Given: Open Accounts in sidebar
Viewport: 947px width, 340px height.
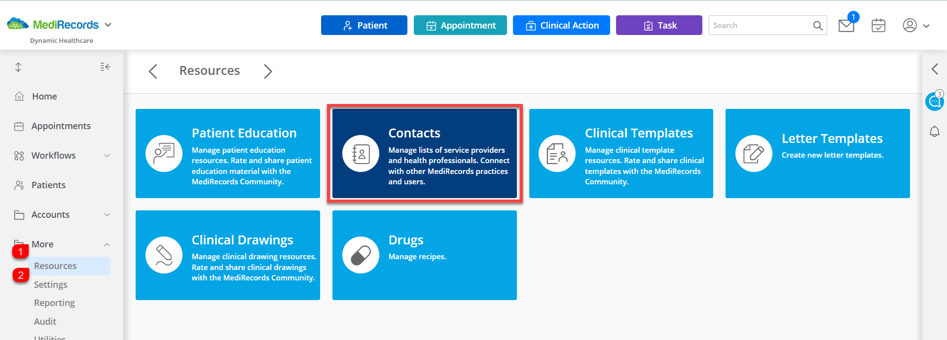Looking at the screenshot, I should tap(50, 214).
